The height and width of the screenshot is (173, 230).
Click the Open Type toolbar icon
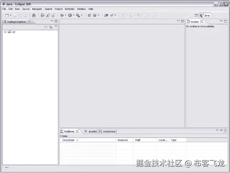coord(106,15)
